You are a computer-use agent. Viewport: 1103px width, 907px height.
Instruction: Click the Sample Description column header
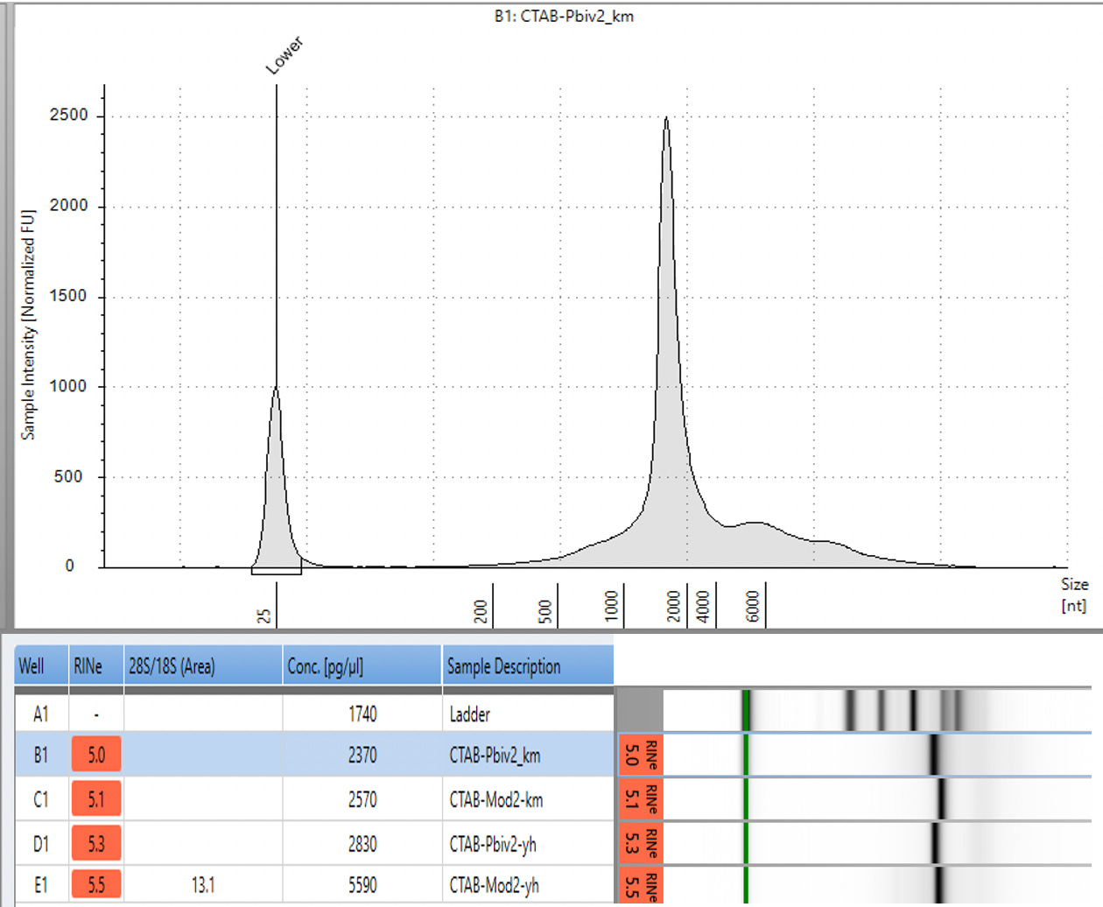[x=528, y=665]
